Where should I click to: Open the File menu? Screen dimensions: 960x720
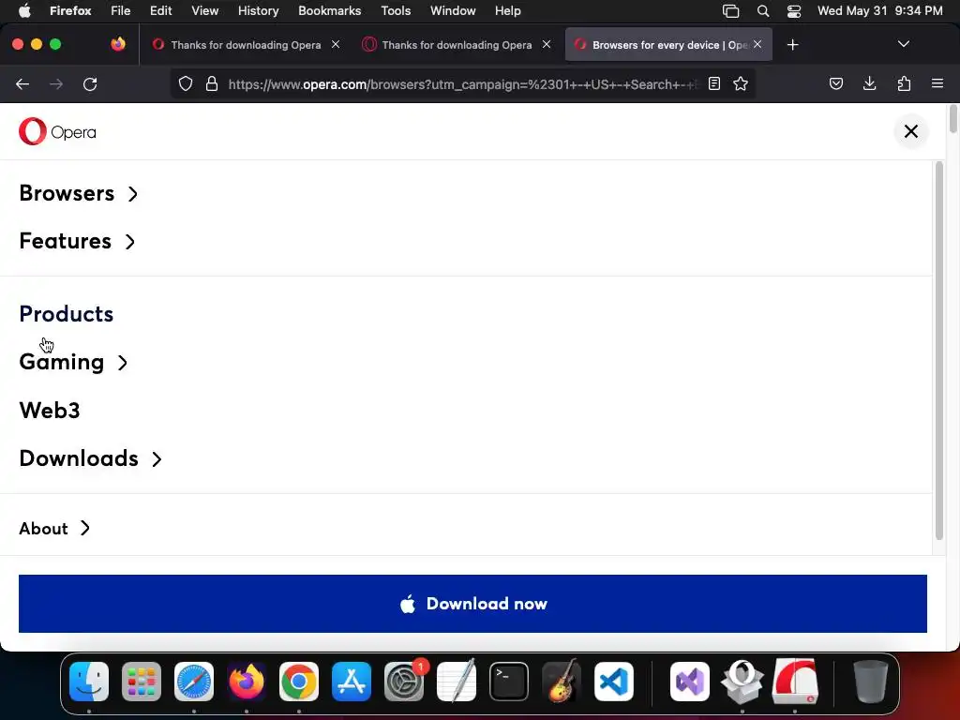pos(121,10)
